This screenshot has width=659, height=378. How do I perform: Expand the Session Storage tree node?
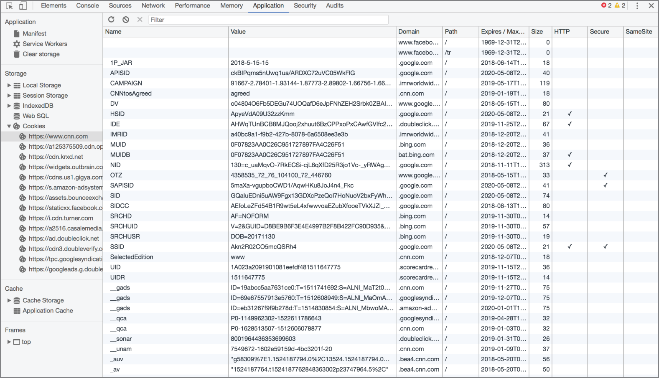[x=9, y=95]
